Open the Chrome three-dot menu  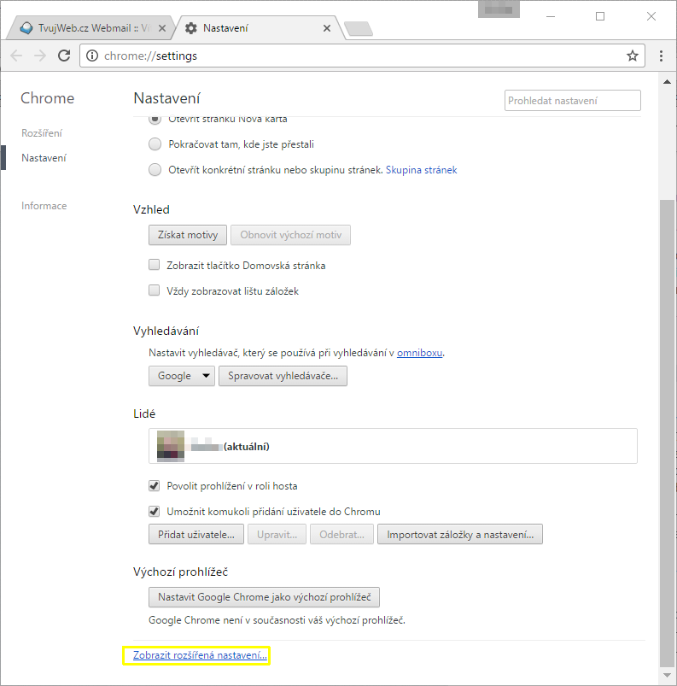coord(662,56)
